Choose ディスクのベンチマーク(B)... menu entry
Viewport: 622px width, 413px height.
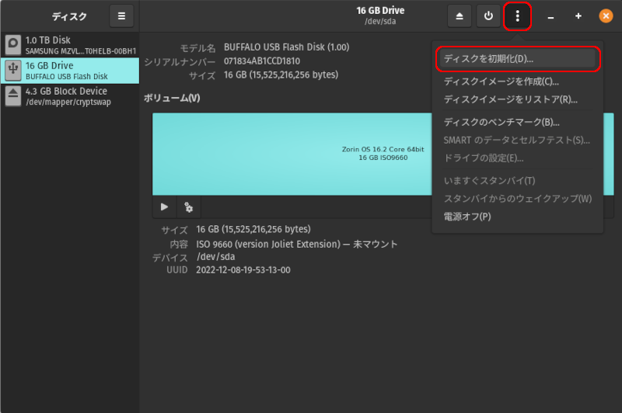(518, 123)
